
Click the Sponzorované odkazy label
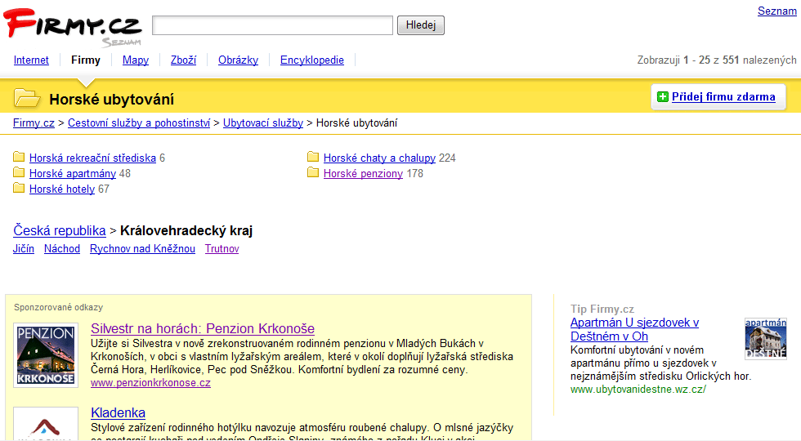(x=58, y=307)
